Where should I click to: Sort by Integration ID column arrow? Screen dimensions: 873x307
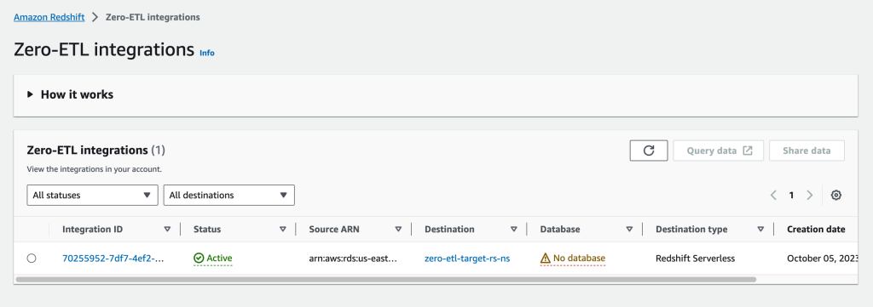(x=167, y=230)
